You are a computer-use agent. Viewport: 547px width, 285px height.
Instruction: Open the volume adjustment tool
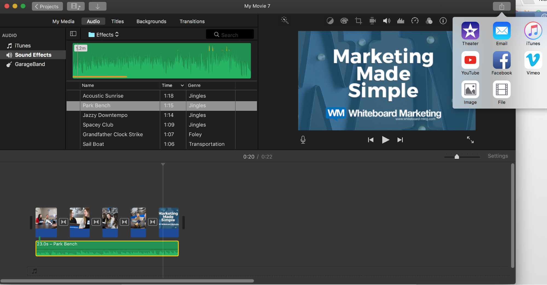[x=386, y=21]
